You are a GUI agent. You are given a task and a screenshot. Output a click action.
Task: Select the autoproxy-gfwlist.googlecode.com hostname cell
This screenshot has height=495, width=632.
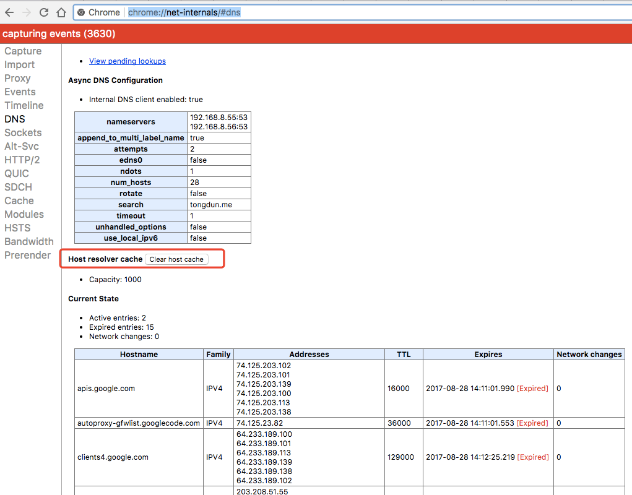tap(139, 423)
